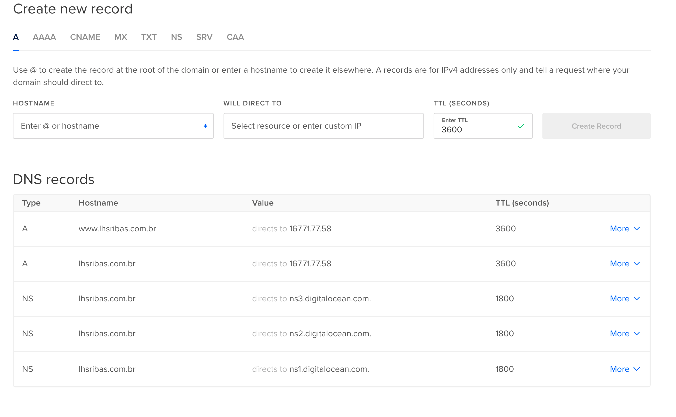Click the www.lhsribas.com.br hostname entry
The image size is (676, 417).
pos(117,229)
